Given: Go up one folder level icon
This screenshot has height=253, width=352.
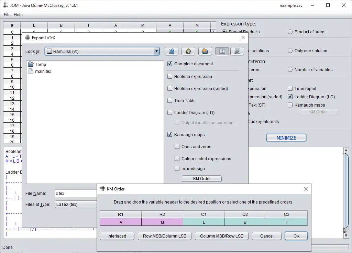Looking at the screenshot, I should click(x=172, y=52).
